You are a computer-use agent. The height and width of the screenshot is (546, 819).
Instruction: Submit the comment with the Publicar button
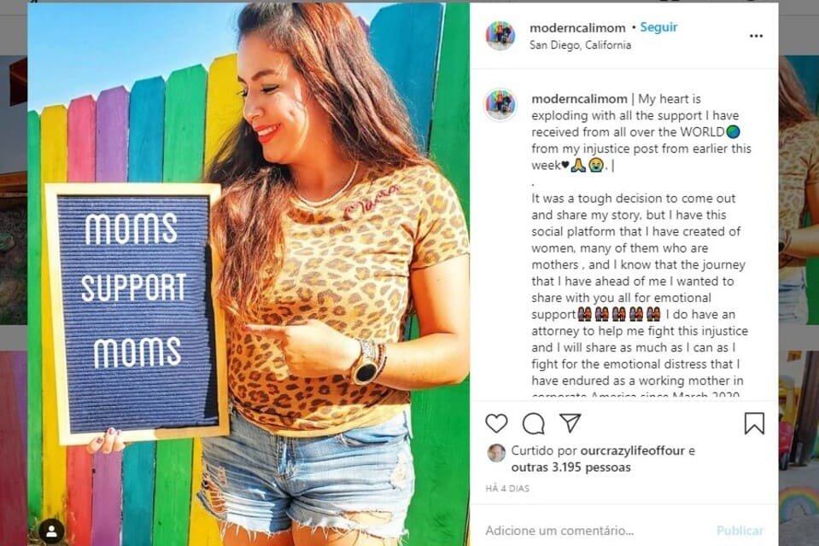tap(740, 531)
